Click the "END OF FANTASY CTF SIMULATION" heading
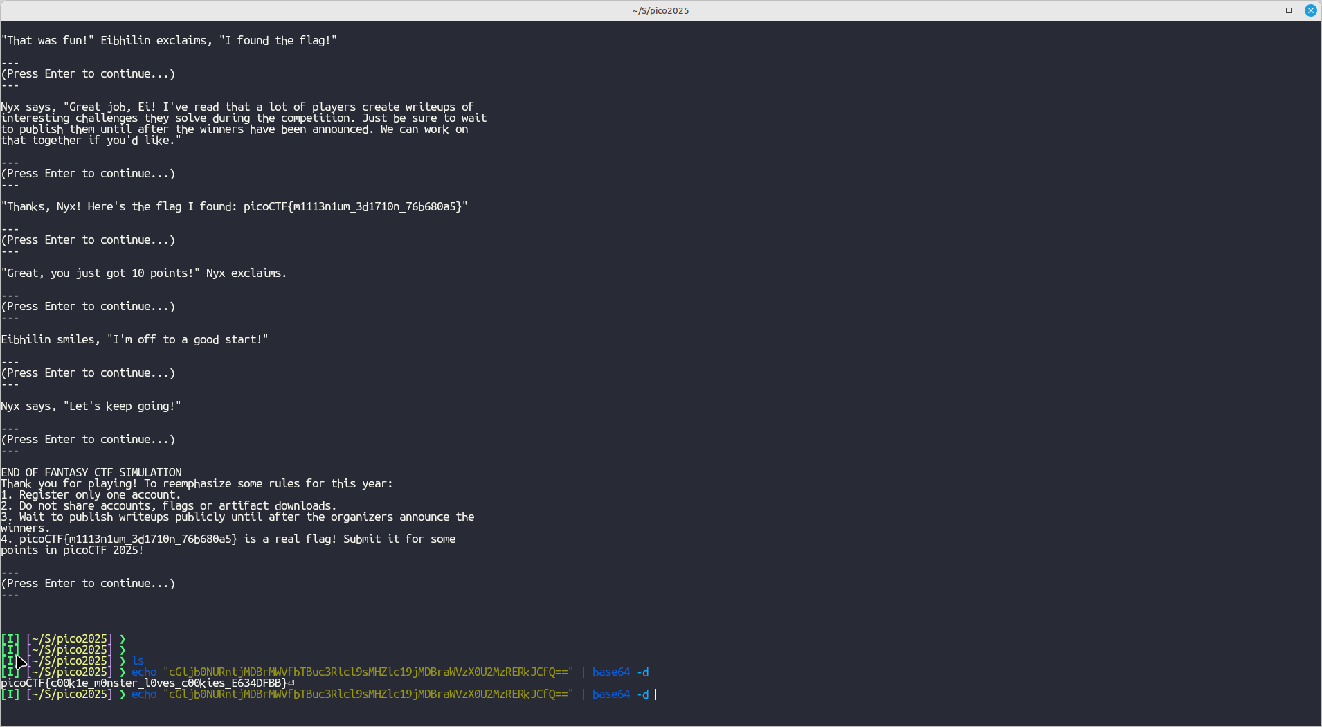Viewport: 1322px width, 727px height. coord(91,473)
